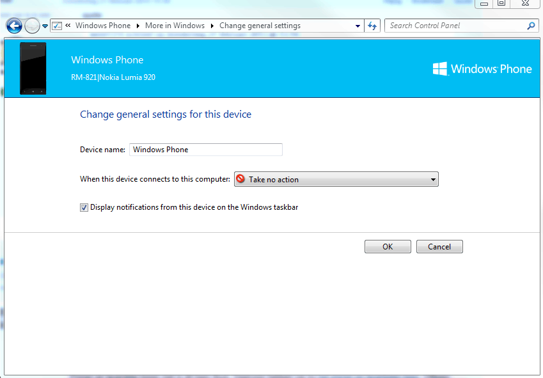Image resolution: width=543 pixels, height=378 pixels.
Task: Click the 'Windows Phone' banner title
Action: (107, 60)
